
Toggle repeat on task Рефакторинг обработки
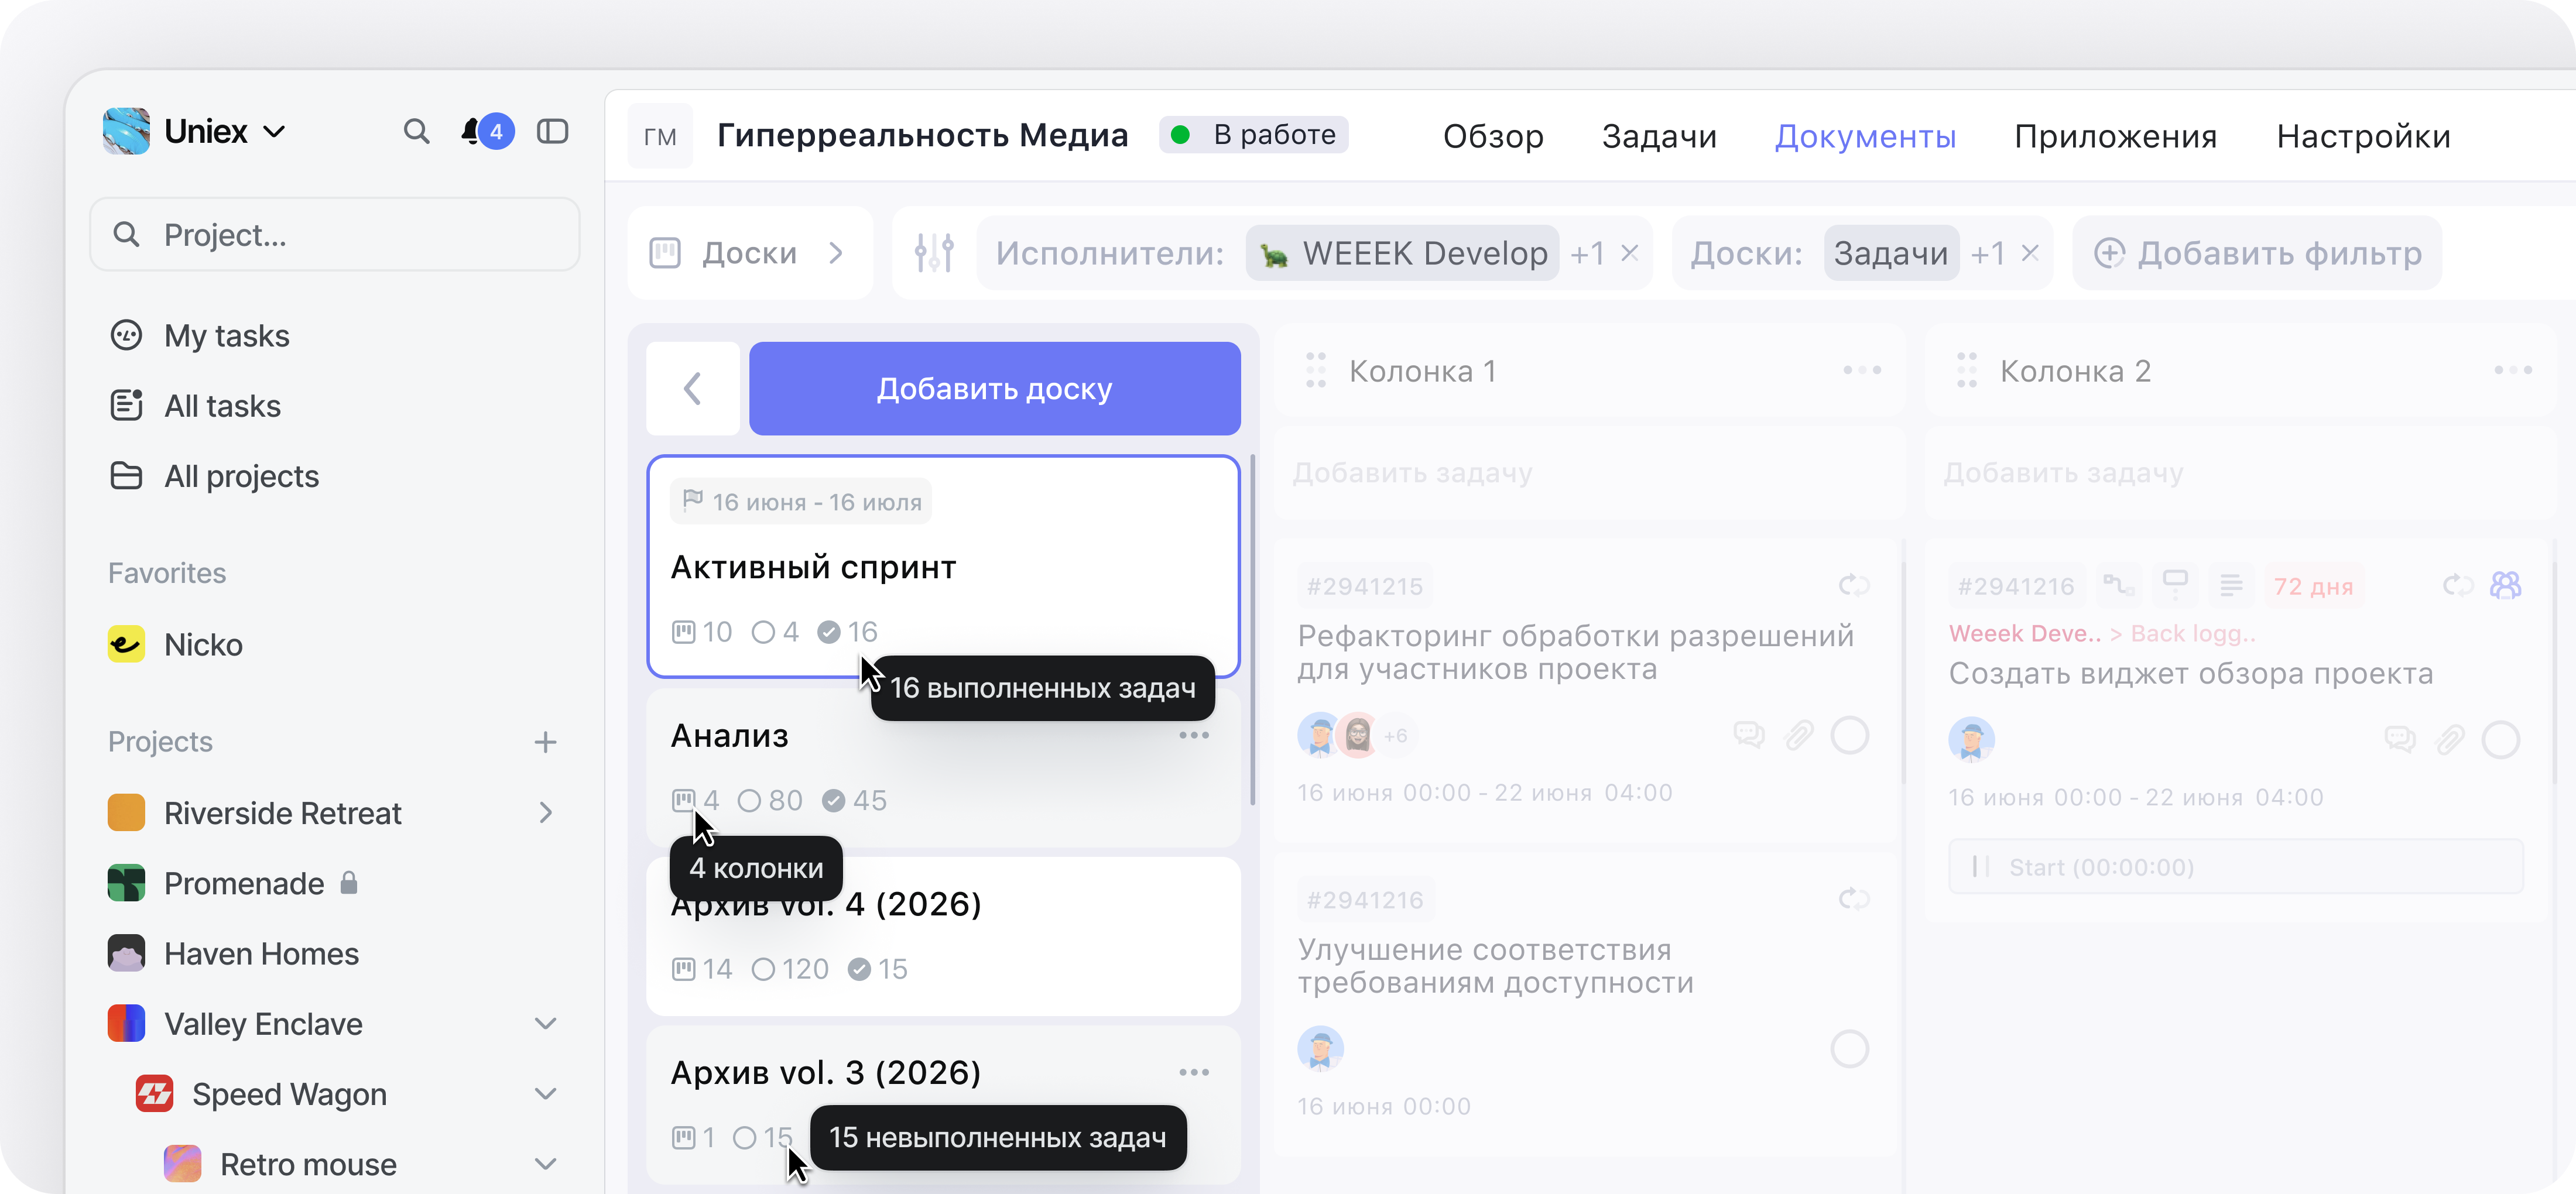pos(1854,585)
